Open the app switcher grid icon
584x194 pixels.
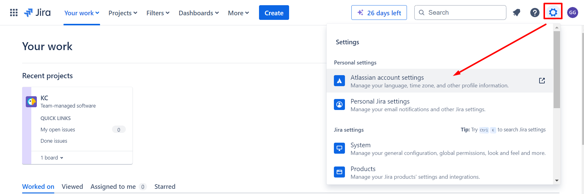pos(14,13)
